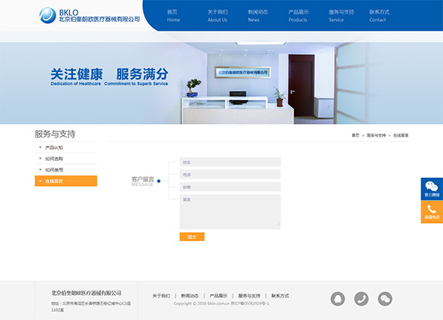Select the highlighted 在线留言 sidebar item

click(66, 181)
